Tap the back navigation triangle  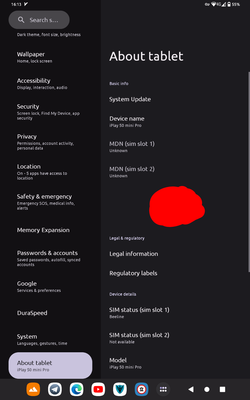pyautogui.click(x=191, y=389)
